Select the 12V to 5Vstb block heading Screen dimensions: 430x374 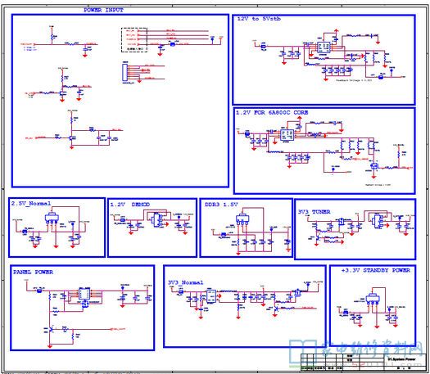tap(259, 19)
